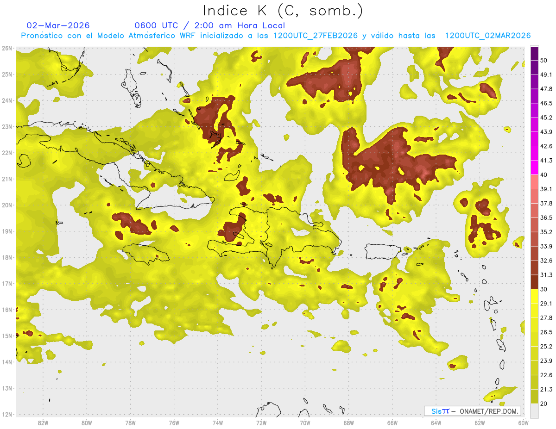This screenshot has width=556, height=429.
Task: Select the "68W" longitude label
Action: click(348, 423)
